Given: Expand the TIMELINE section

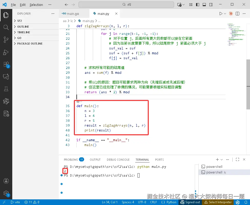Looking at the screenshot, I should (36, 32).
